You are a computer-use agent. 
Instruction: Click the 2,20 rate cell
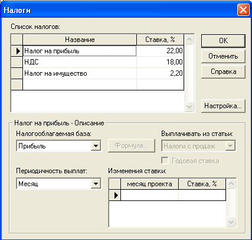[160, 73]
